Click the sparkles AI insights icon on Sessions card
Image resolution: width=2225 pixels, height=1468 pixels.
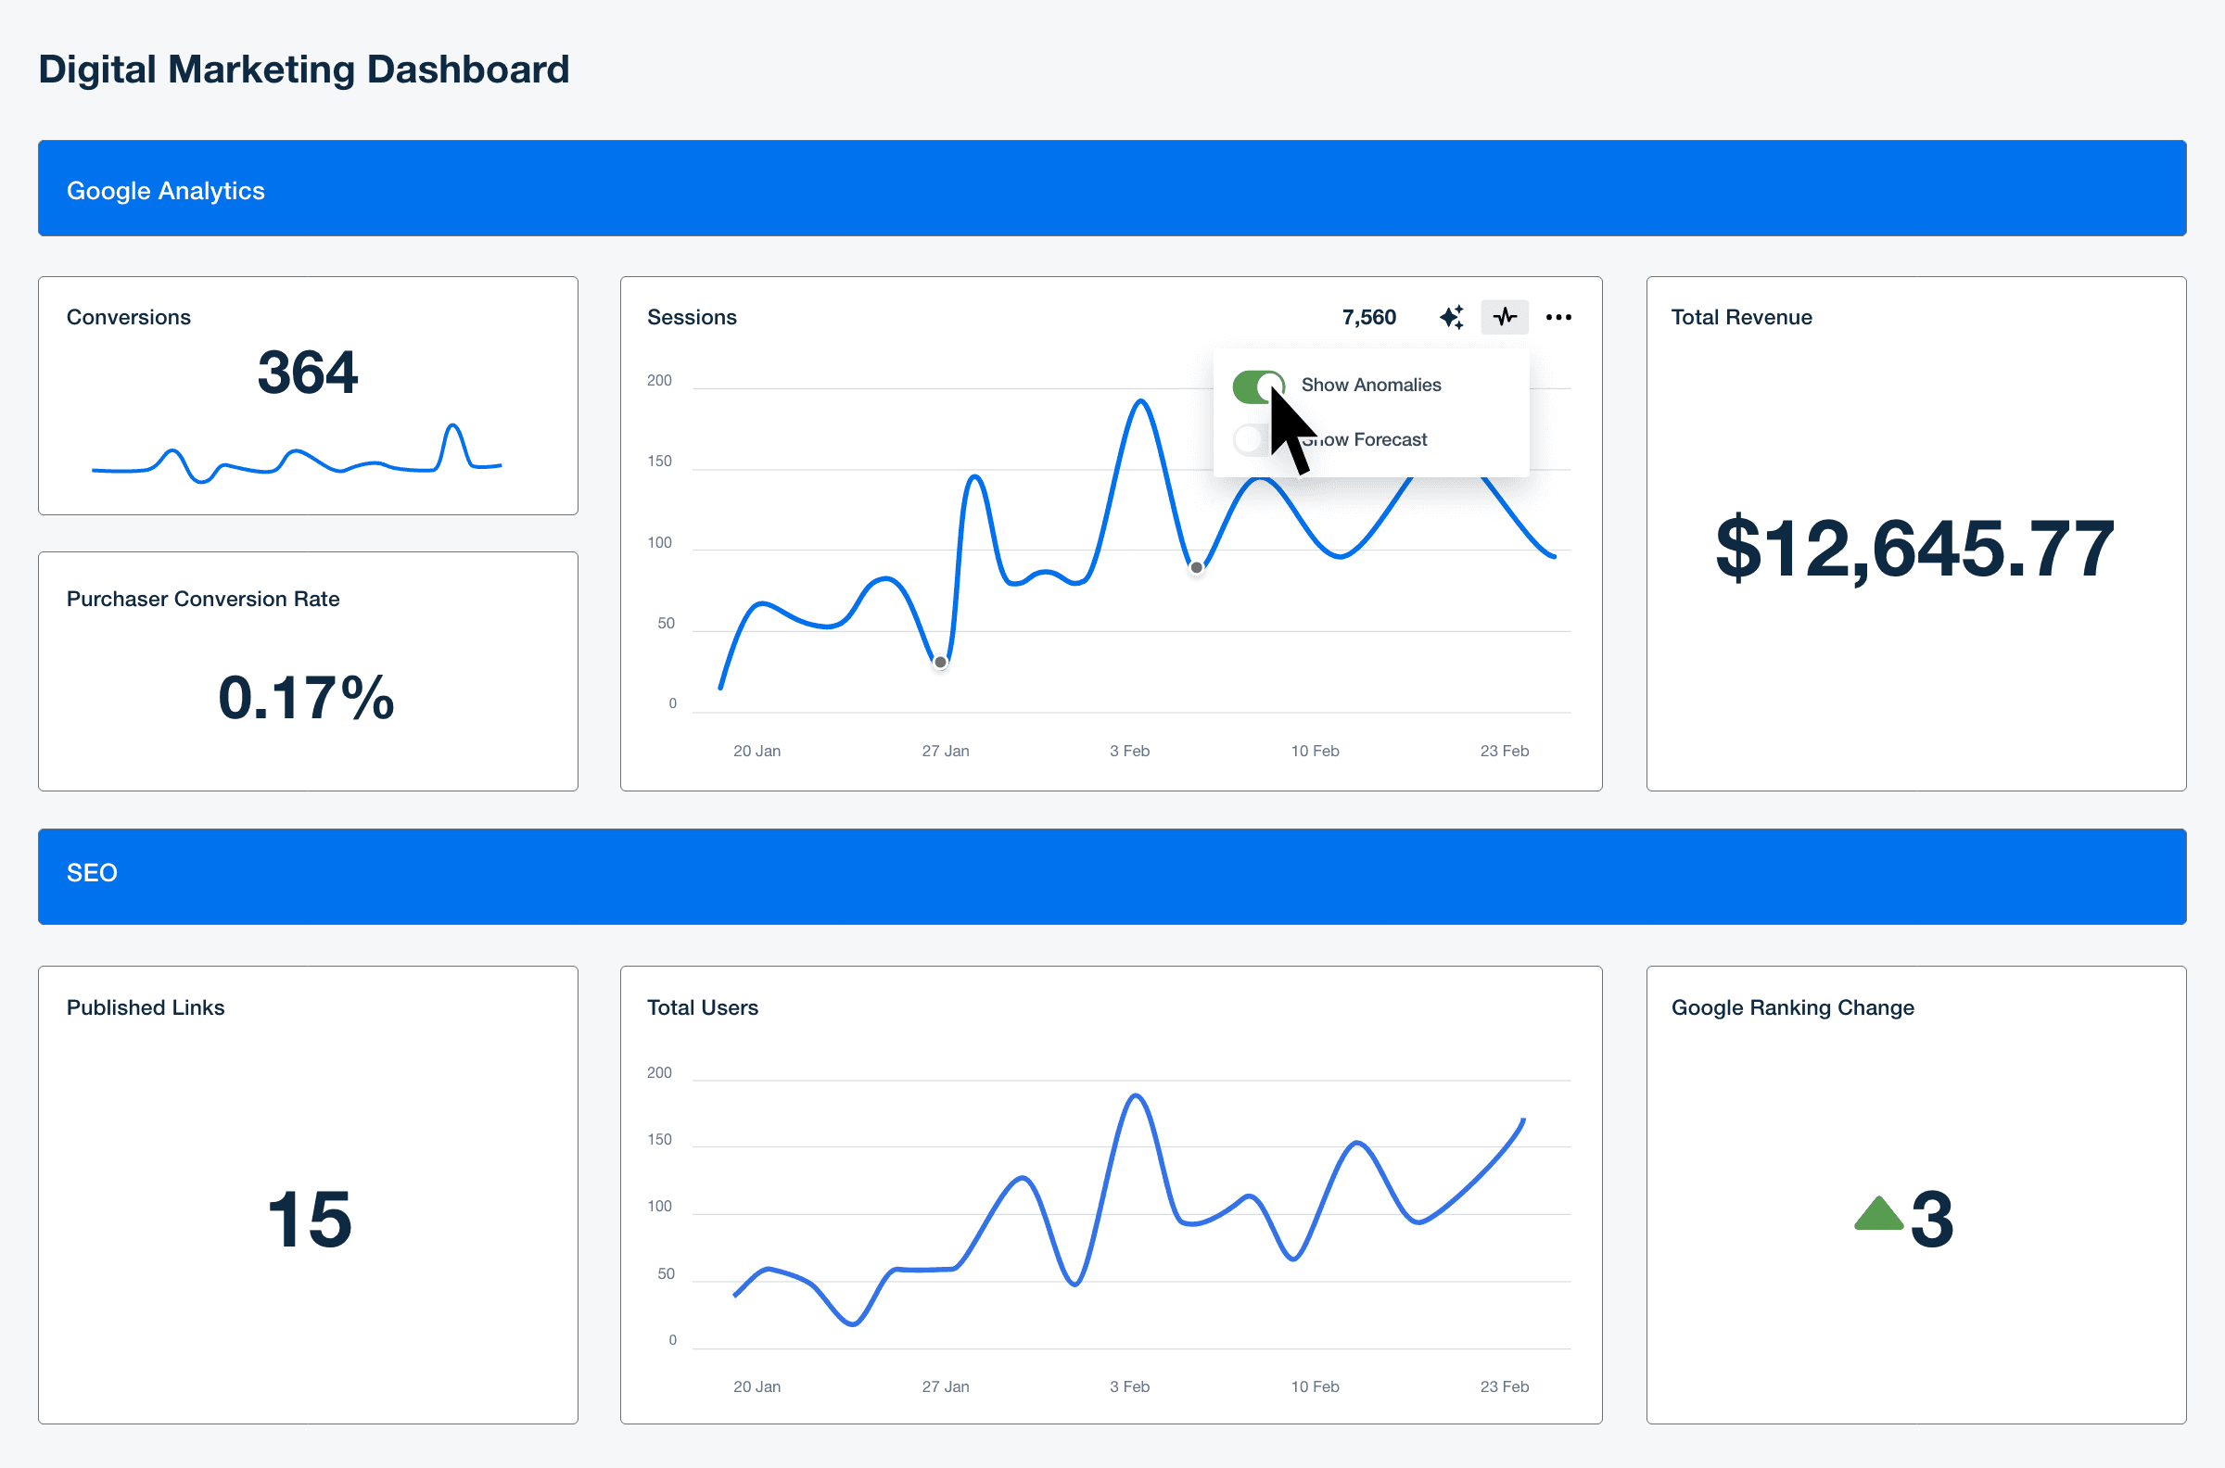click(1451, 317)
